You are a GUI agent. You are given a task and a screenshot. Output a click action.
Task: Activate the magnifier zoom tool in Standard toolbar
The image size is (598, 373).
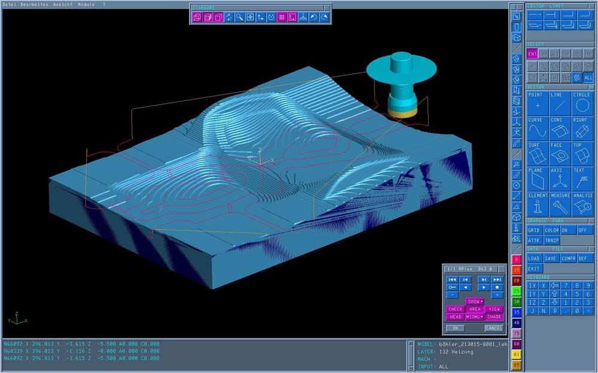pos(239,17)
